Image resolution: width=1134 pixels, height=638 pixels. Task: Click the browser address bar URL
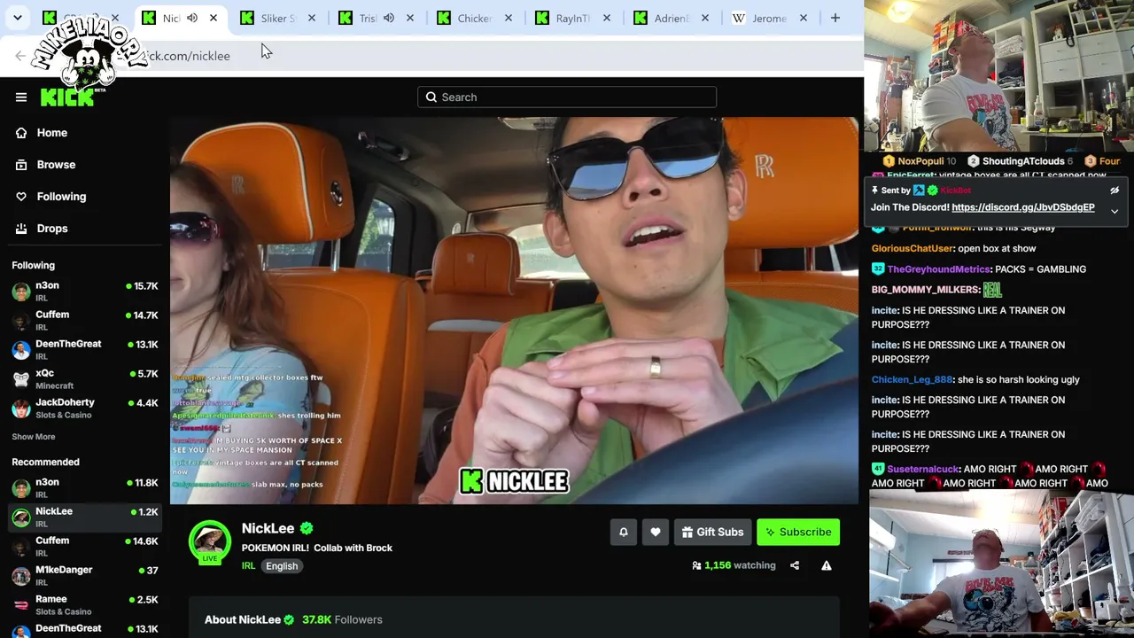[x=188, y=56]
